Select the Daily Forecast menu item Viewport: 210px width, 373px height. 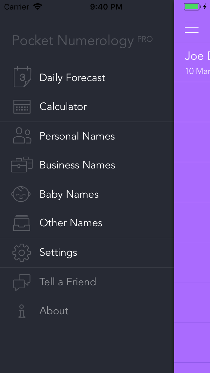(x=72, y=77)
